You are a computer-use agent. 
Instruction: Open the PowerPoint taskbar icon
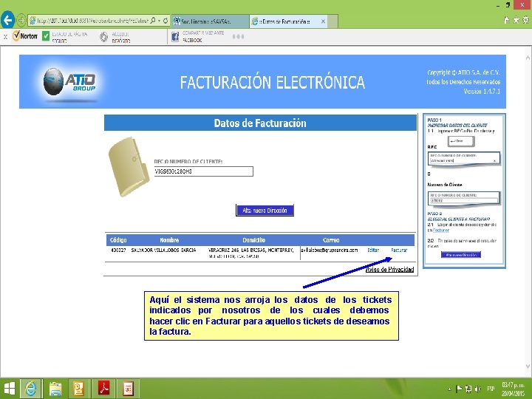coord(128,389)
